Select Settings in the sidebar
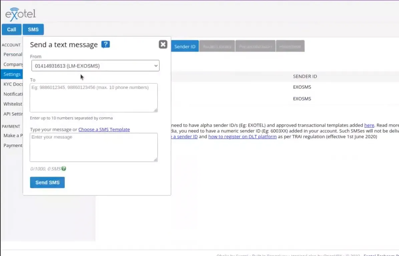This screenshot has width=399, height=256. (x=12, y=74)
